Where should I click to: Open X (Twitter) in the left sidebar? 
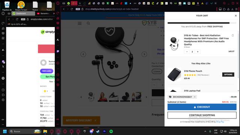pos(3,67)
